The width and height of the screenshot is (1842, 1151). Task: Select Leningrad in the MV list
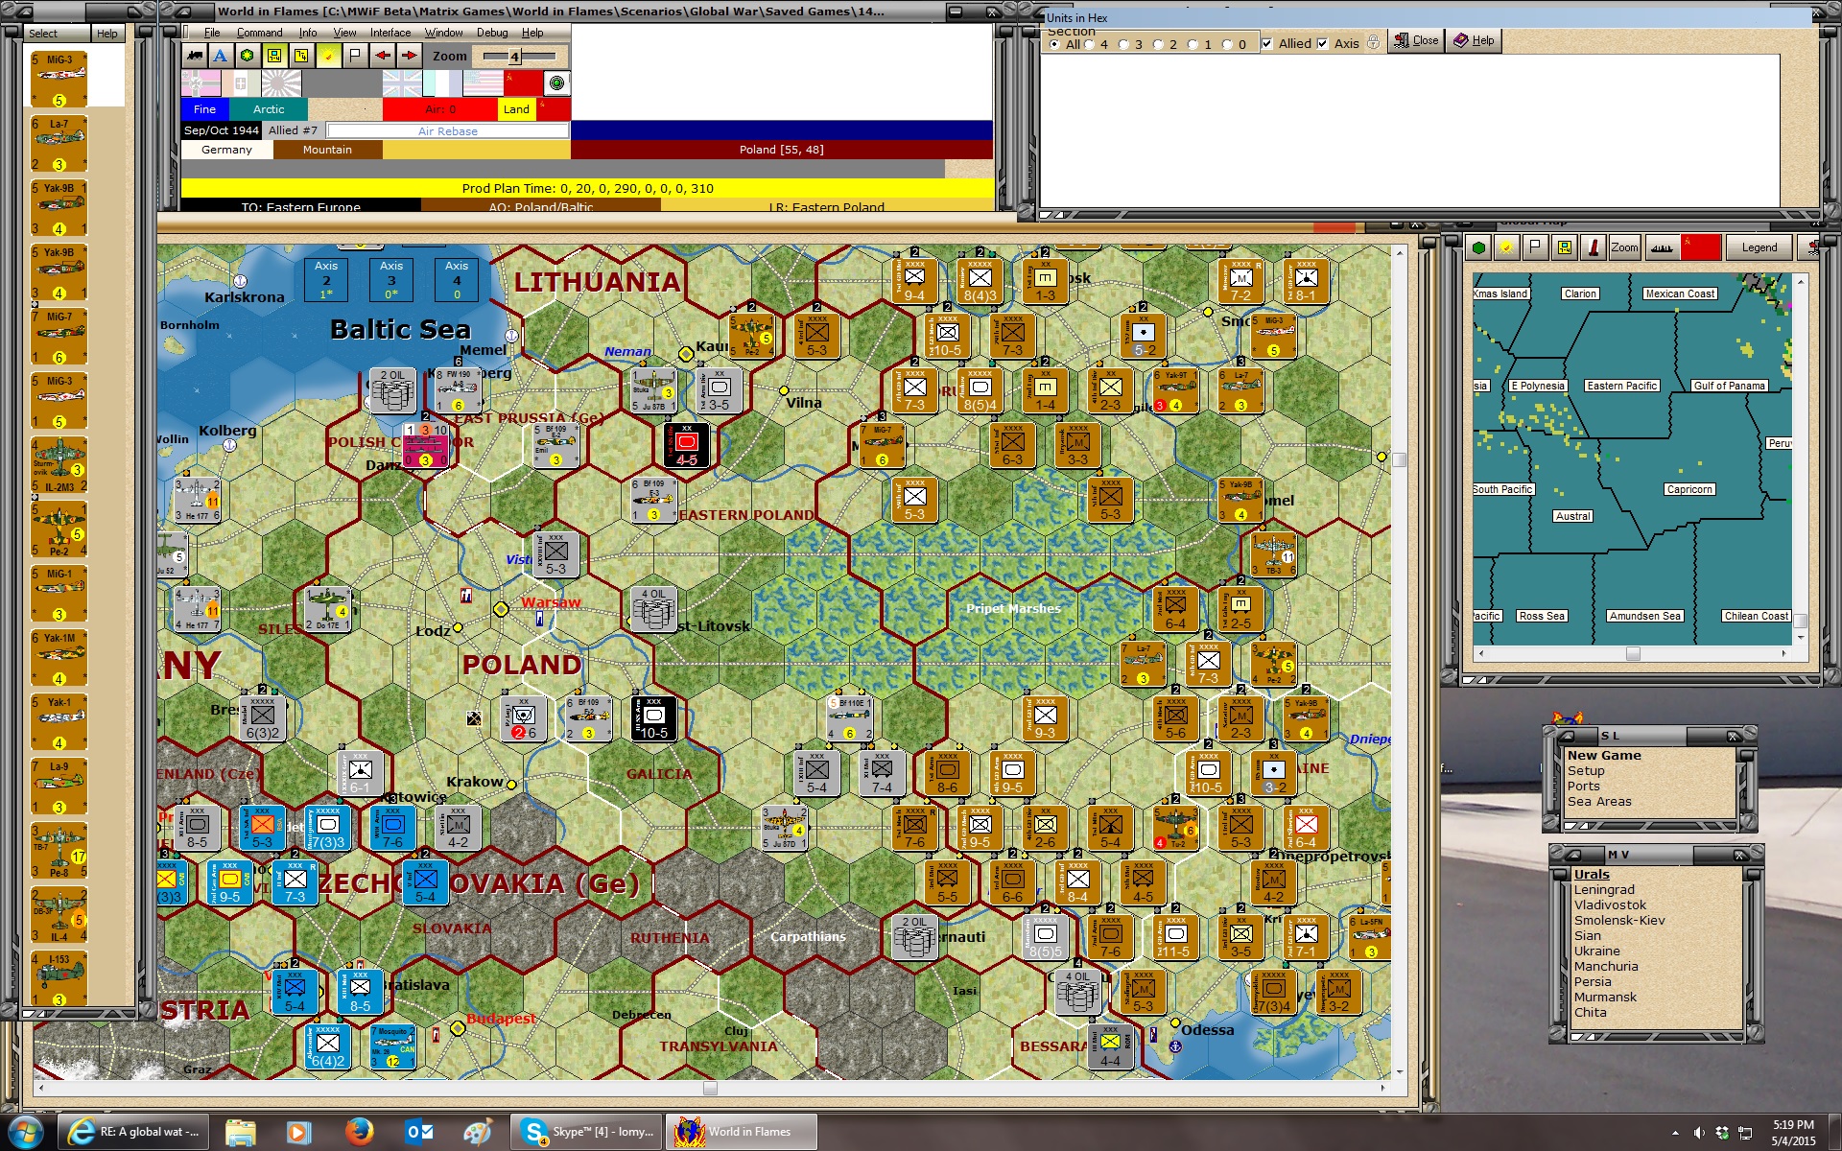(1603, 889)
